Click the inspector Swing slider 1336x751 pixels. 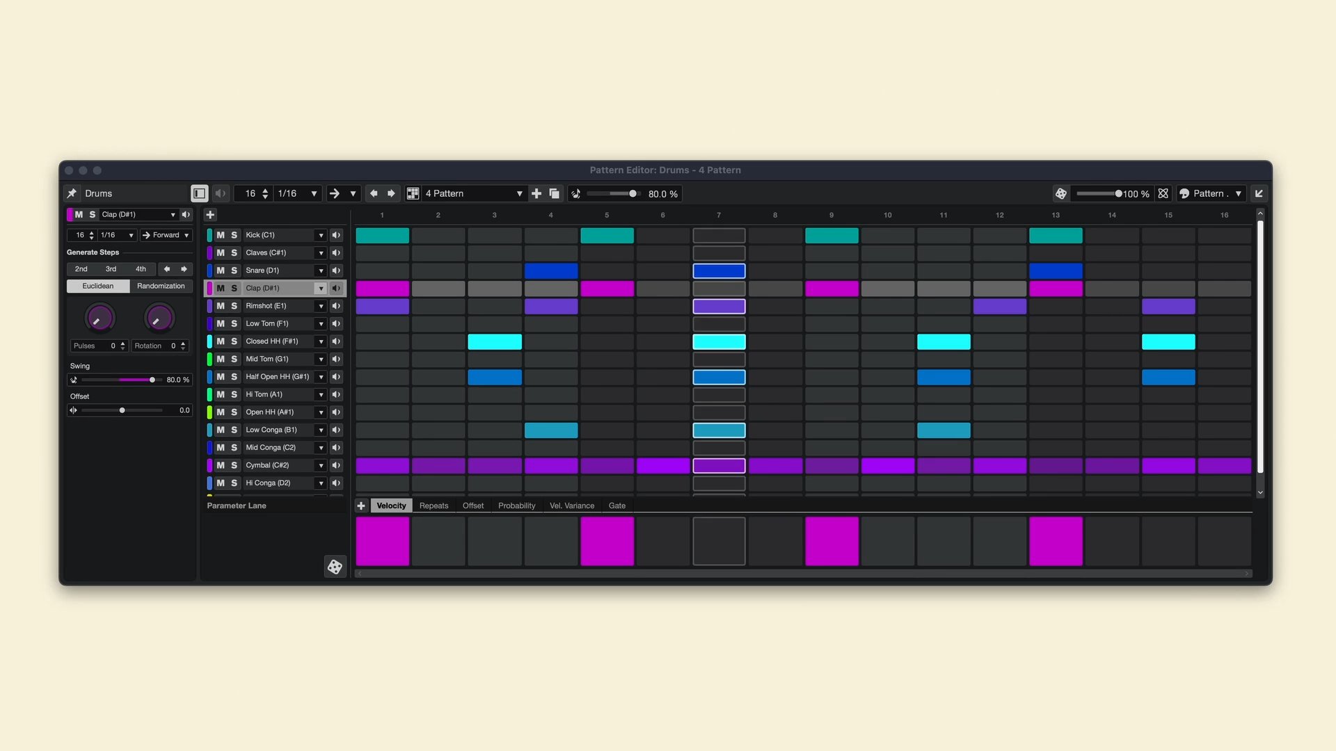point(122,380)
